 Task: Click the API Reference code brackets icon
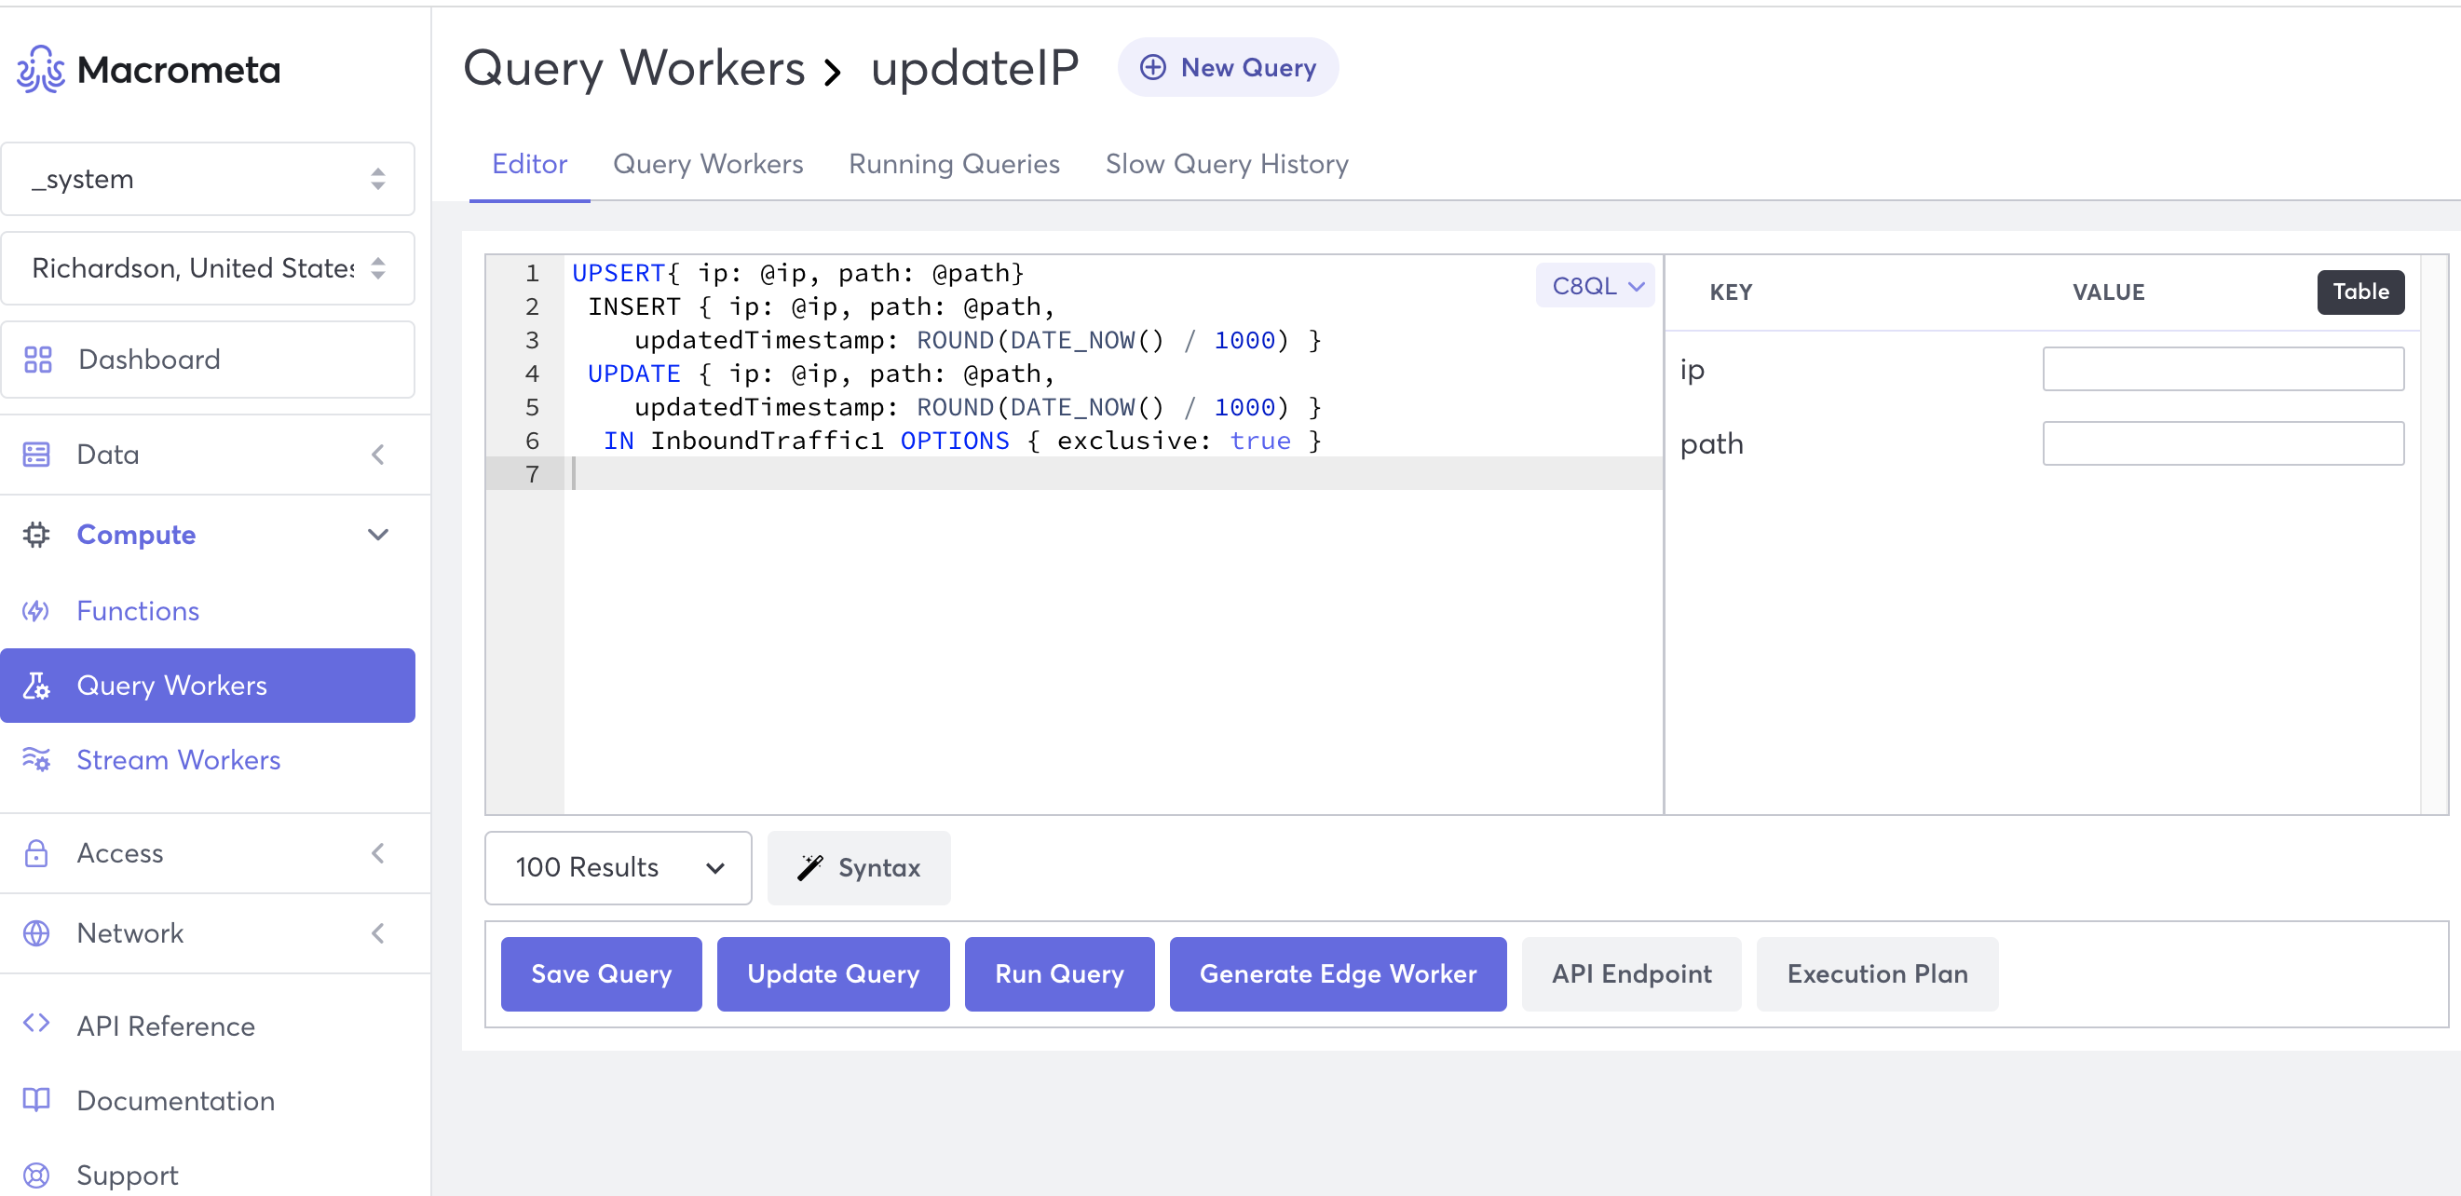click(36, 1024)
